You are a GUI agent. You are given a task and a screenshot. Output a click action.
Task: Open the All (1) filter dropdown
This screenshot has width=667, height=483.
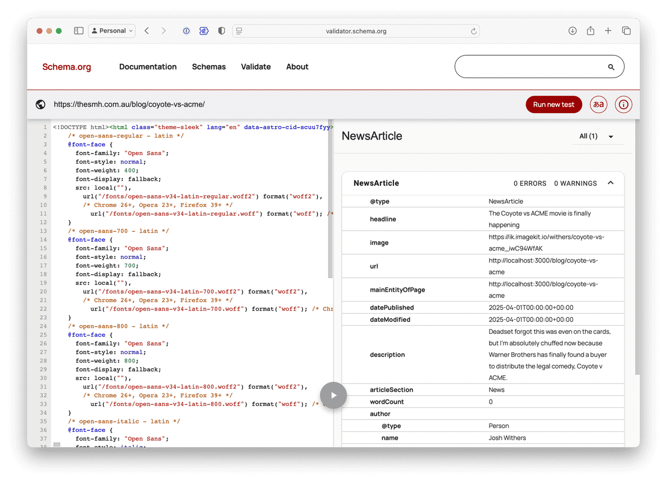pos(597,136)
